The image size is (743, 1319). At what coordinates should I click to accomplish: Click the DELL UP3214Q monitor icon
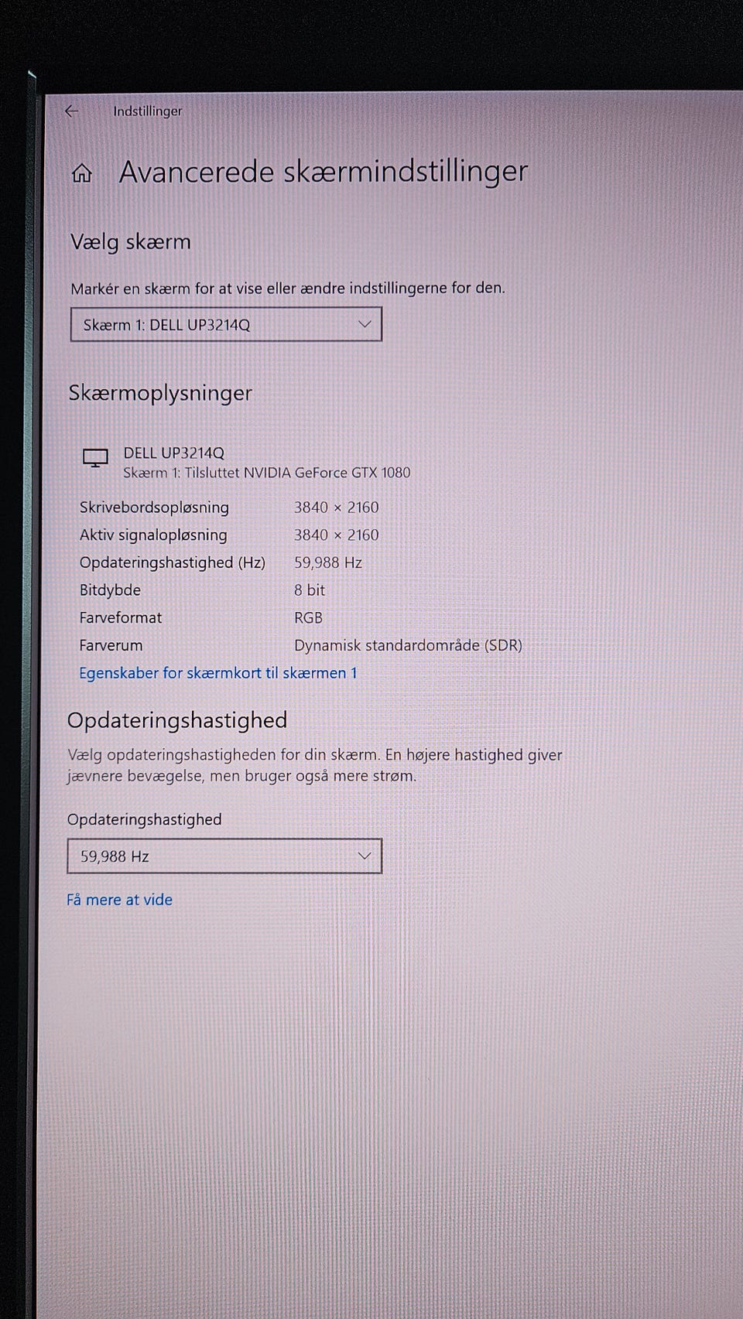95,458
